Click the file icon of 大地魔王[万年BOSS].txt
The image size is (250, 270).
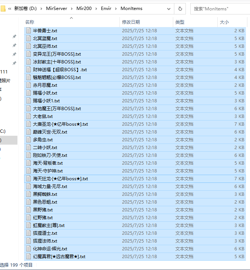point(29,108)
